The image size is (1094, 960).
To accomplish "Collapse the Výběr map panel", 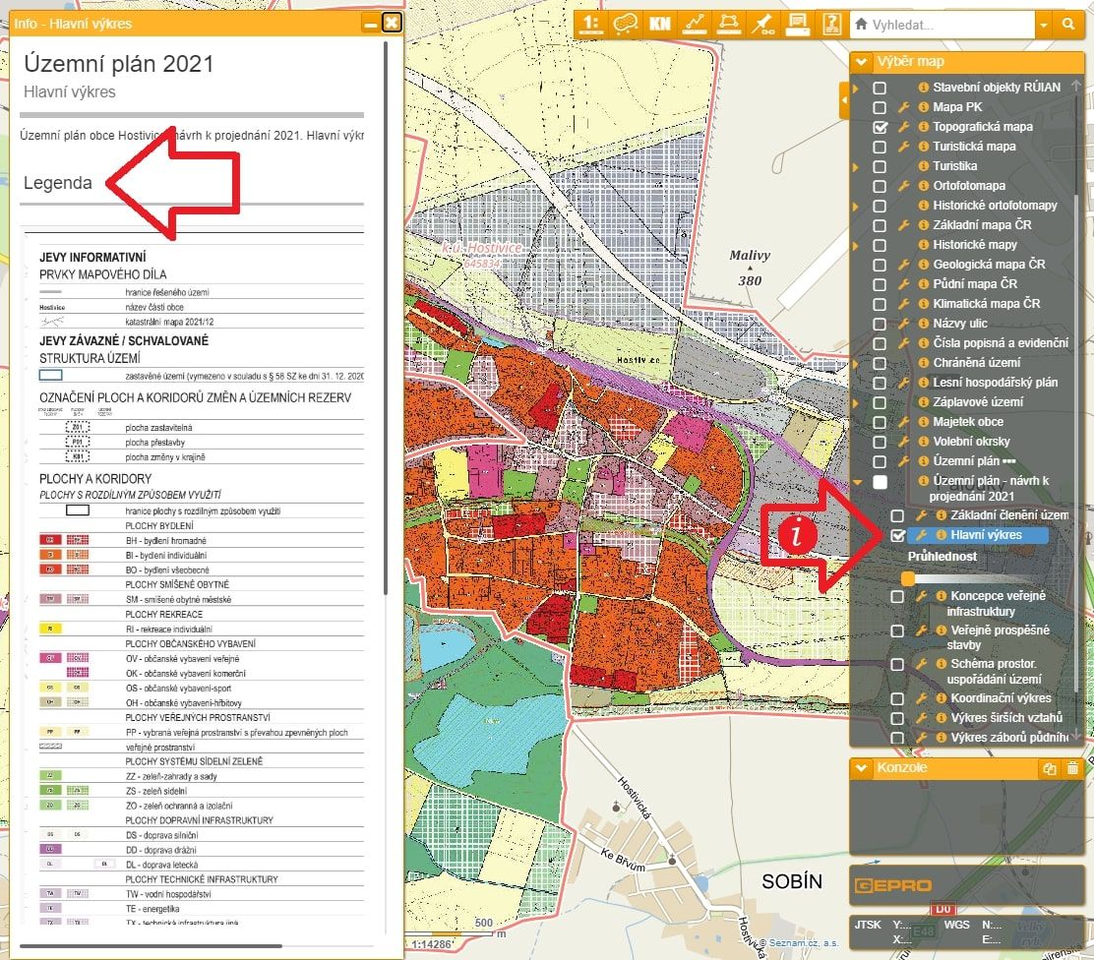I will tap(861, 62).
